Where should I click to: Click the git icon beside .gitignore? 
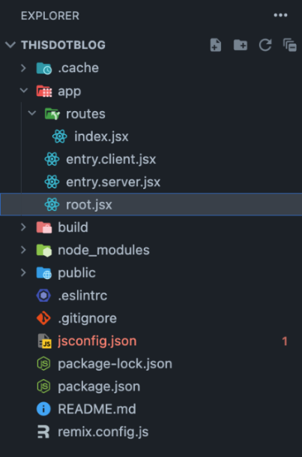tap(43, 318)
